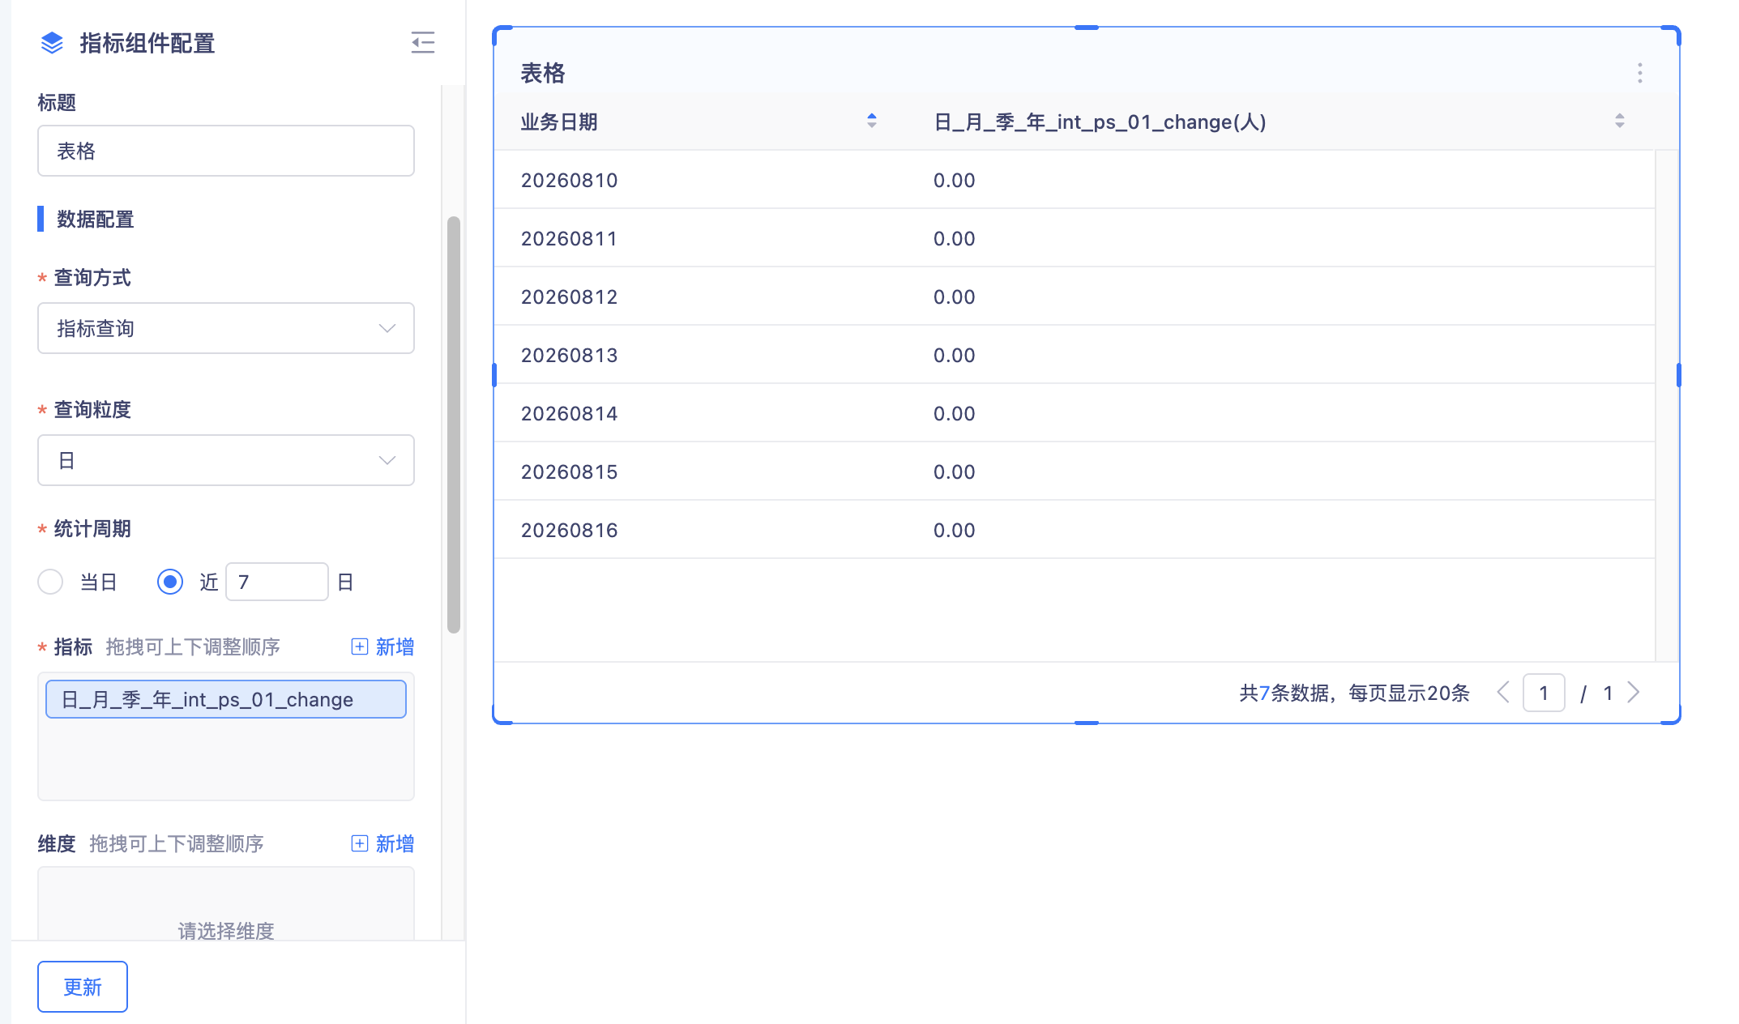
Task: Click the 20260810 date cell
Action: click(x=569, y=180)
